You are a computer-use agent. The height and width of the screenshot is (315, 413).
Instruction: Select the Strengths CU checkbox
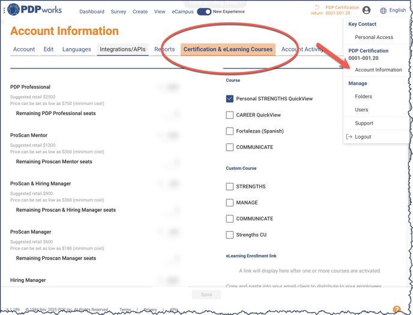[x=230, y=235]
